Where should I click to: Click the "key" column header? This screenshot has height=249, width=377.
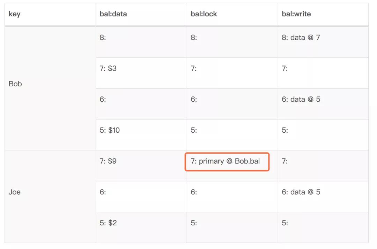(15, 14)
